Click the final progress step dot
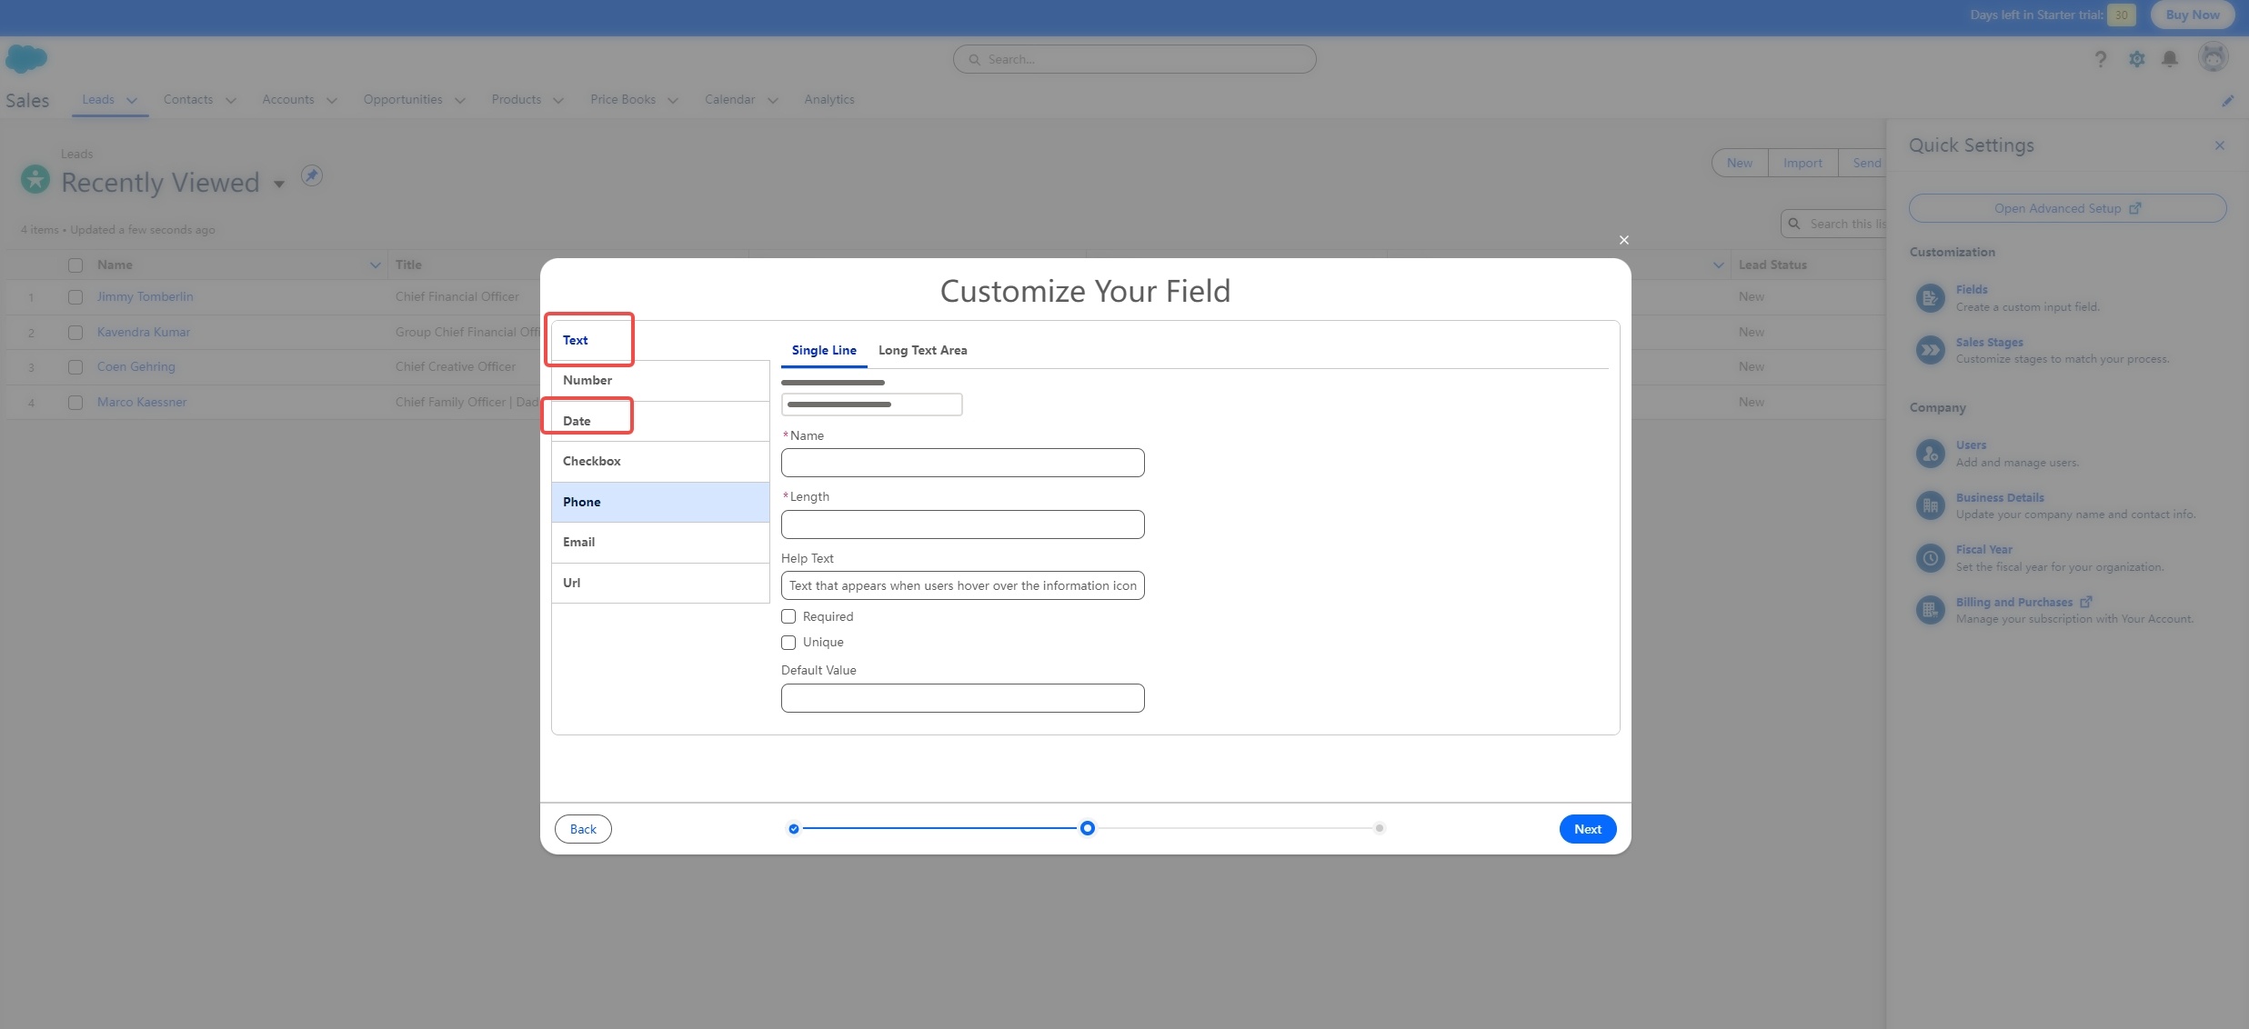Viewport: 2249px width, 1029px height. coord(1380,828)
